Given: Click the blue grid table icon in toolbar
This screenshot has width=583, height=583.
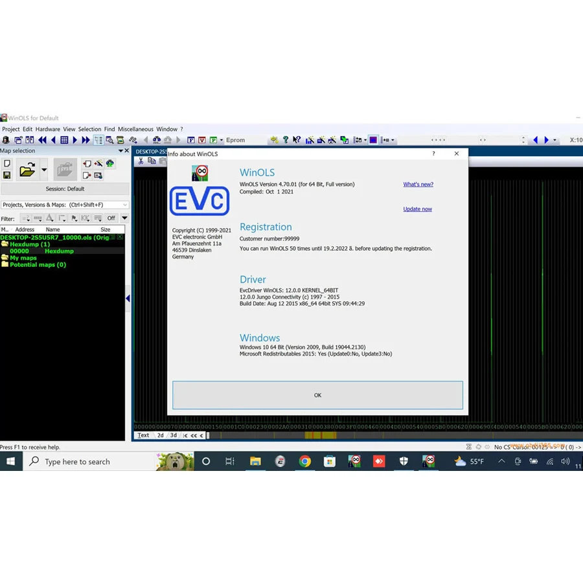Looking at the screenshot, I should click(x=64, y=140).
